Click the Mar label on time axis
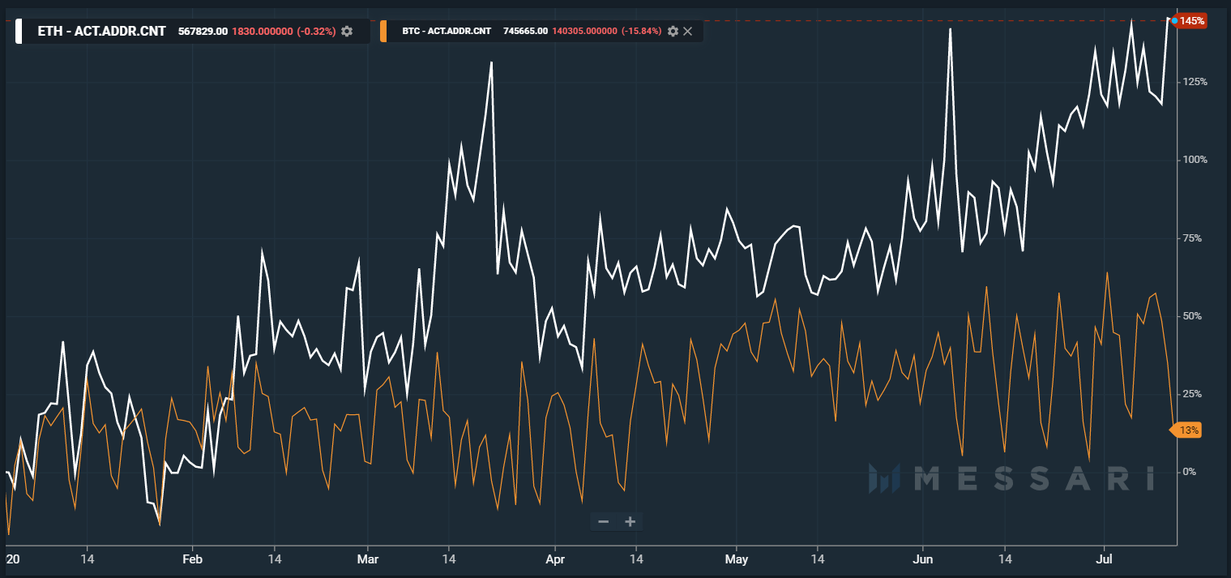Viewport: 1231px width, 578px height. [367, 559]
